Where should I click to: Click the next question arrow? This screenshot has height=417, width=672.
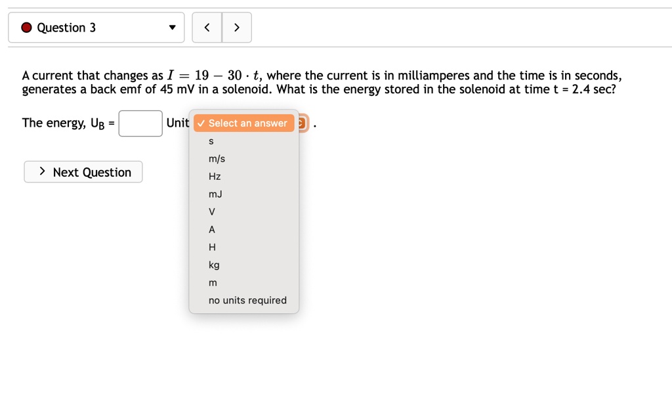(238, 27)
